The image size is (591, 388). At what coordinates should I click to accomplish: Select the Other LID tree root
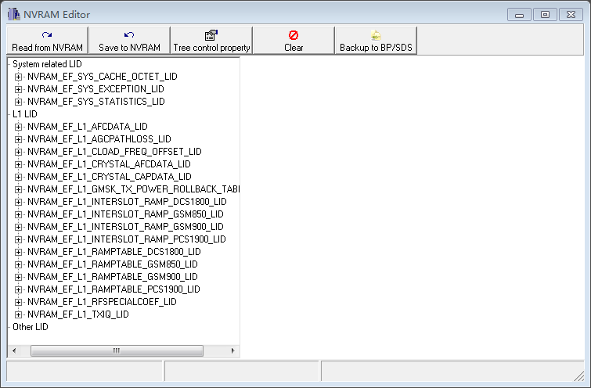point(31,327)
